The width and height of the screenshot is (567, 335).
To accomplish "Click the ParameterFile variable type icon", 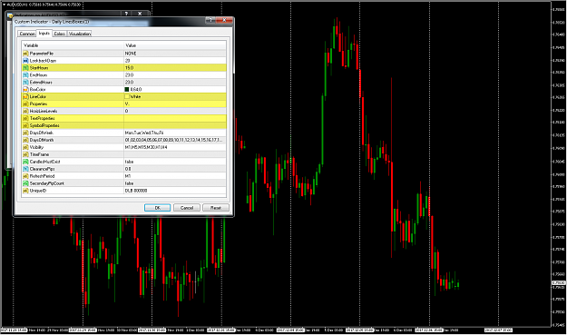I will (x=25, y=54).
